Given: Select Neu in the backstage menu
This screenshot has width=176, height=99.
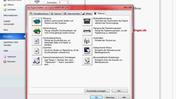Looking at the screenshot, I should [5, 30].
